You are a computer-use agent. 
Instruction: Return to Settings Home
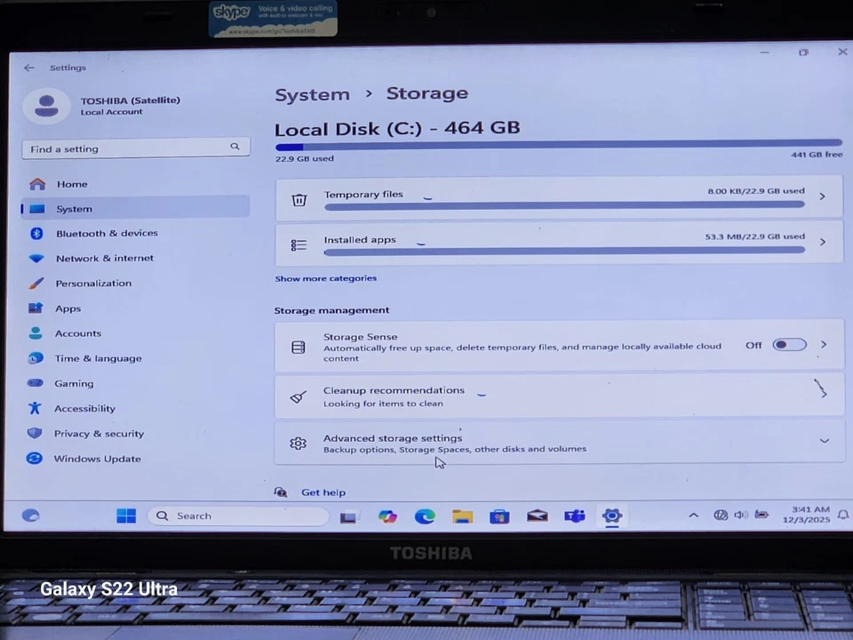72,184
